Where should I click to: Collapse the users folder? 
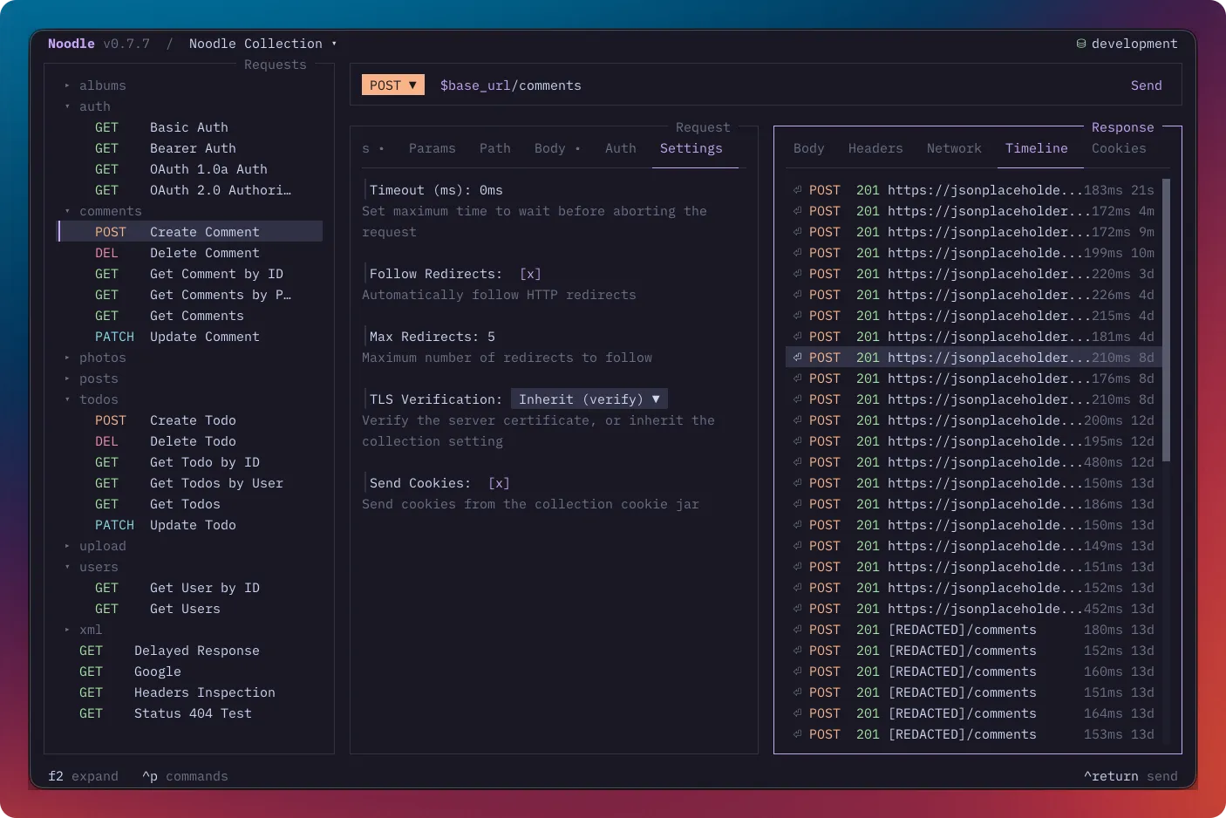point(67,567)
